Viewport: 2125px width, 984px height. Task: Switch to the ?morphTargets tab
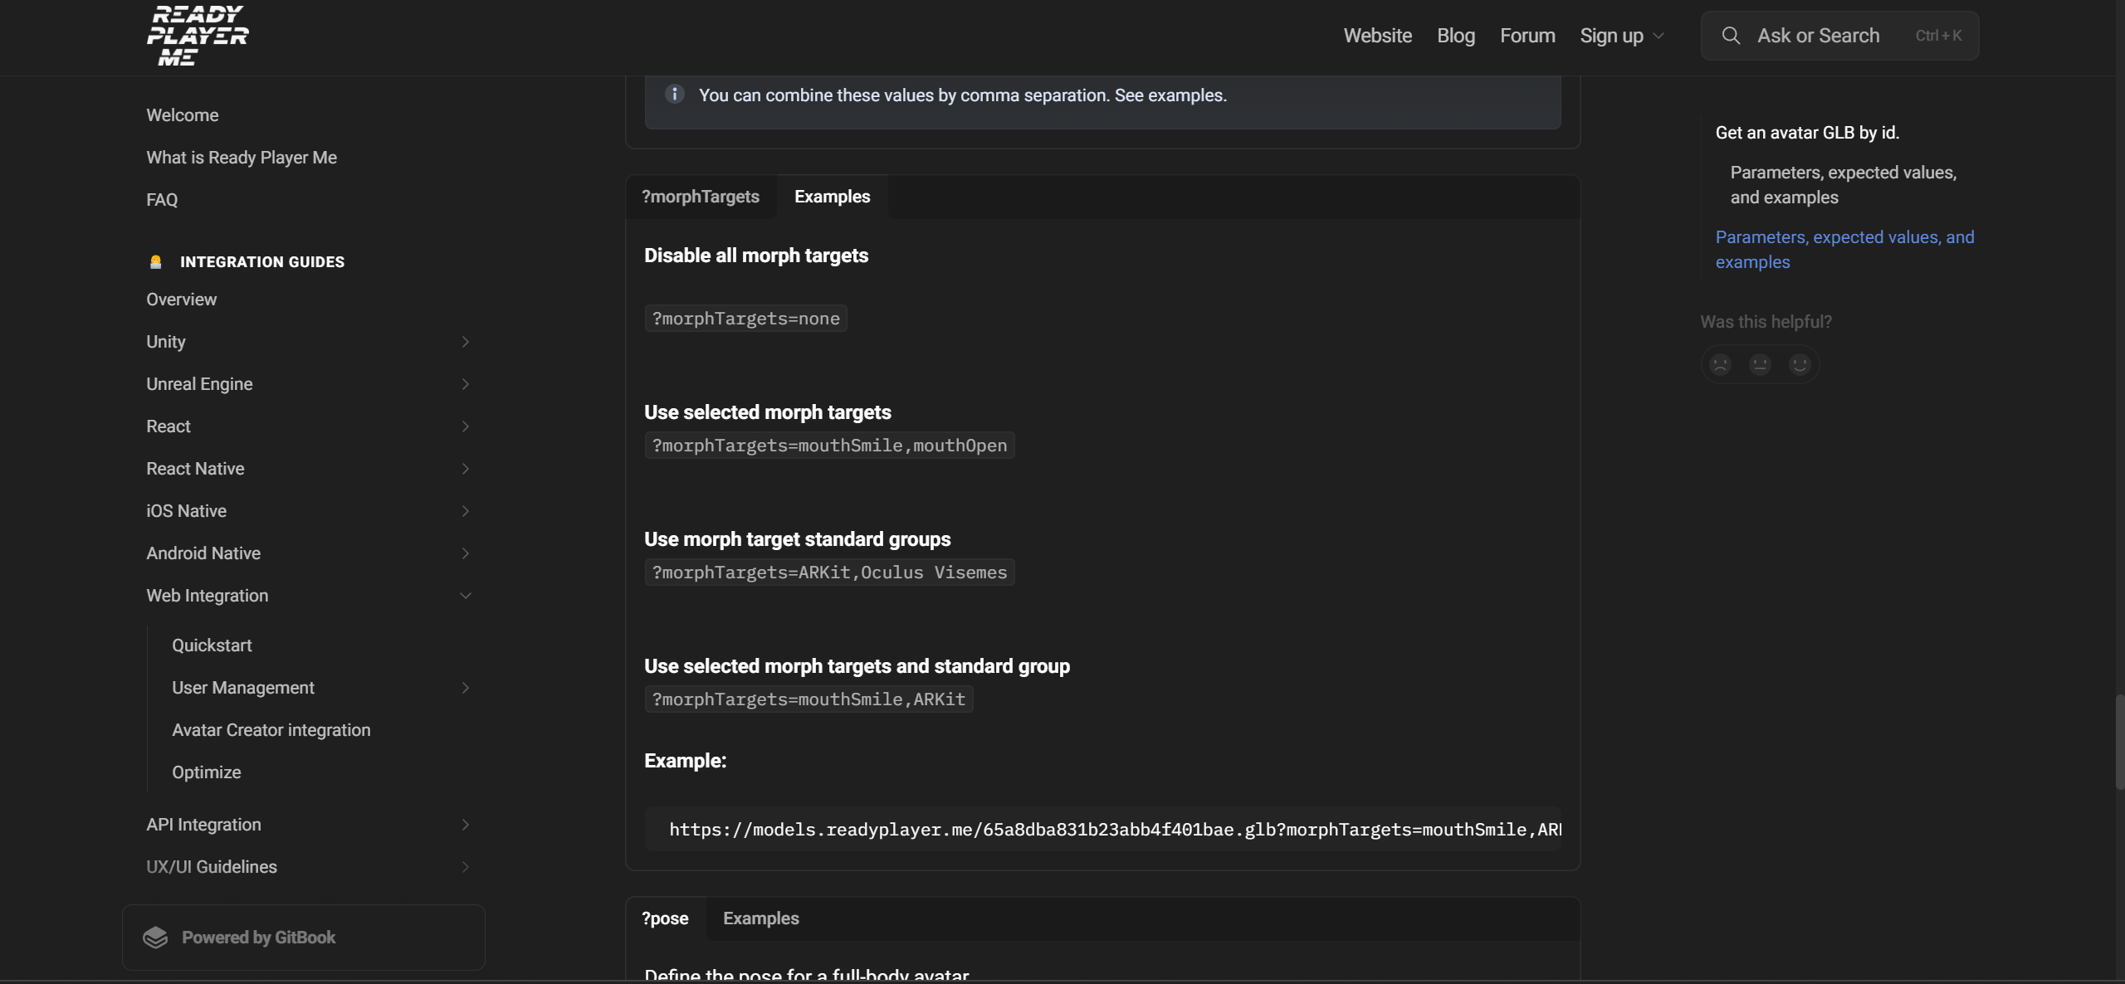(700, 197)
